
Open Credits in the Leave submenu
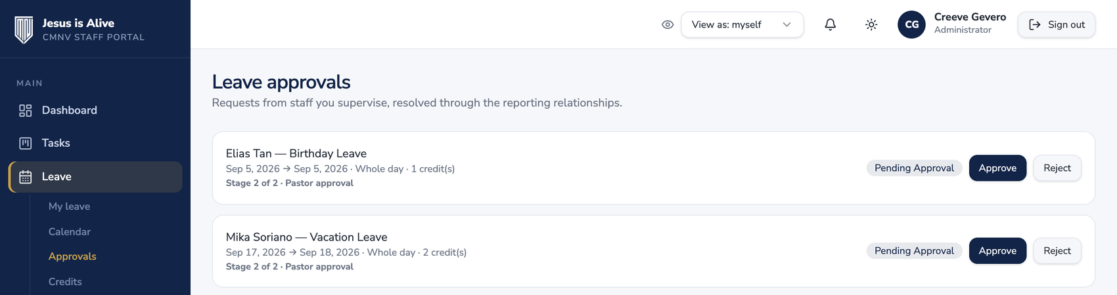coord(65,282)
